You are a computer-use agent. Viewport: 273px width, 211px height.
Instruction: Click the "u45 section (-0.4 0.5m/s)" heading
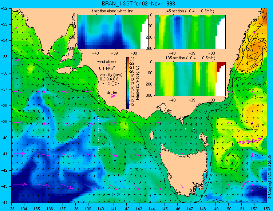click(x=189, y=11)
